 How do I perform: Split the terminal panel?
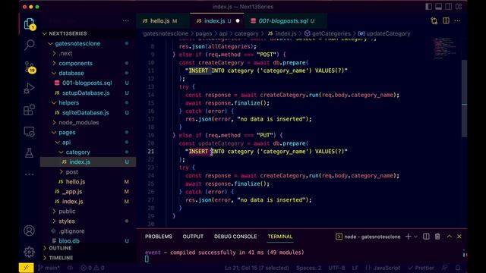(x=426, y=237)
